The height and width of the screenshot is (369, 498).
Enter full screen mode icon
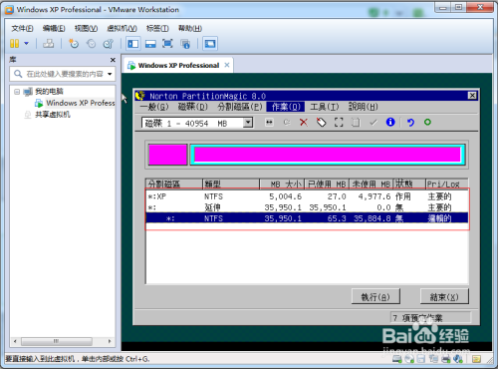coord(167,44)
